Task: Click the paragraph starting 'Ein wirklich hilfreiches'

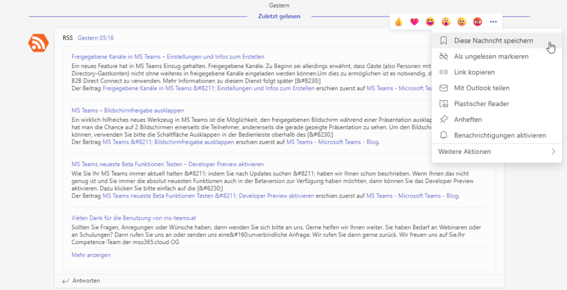Action: point(252,127)
